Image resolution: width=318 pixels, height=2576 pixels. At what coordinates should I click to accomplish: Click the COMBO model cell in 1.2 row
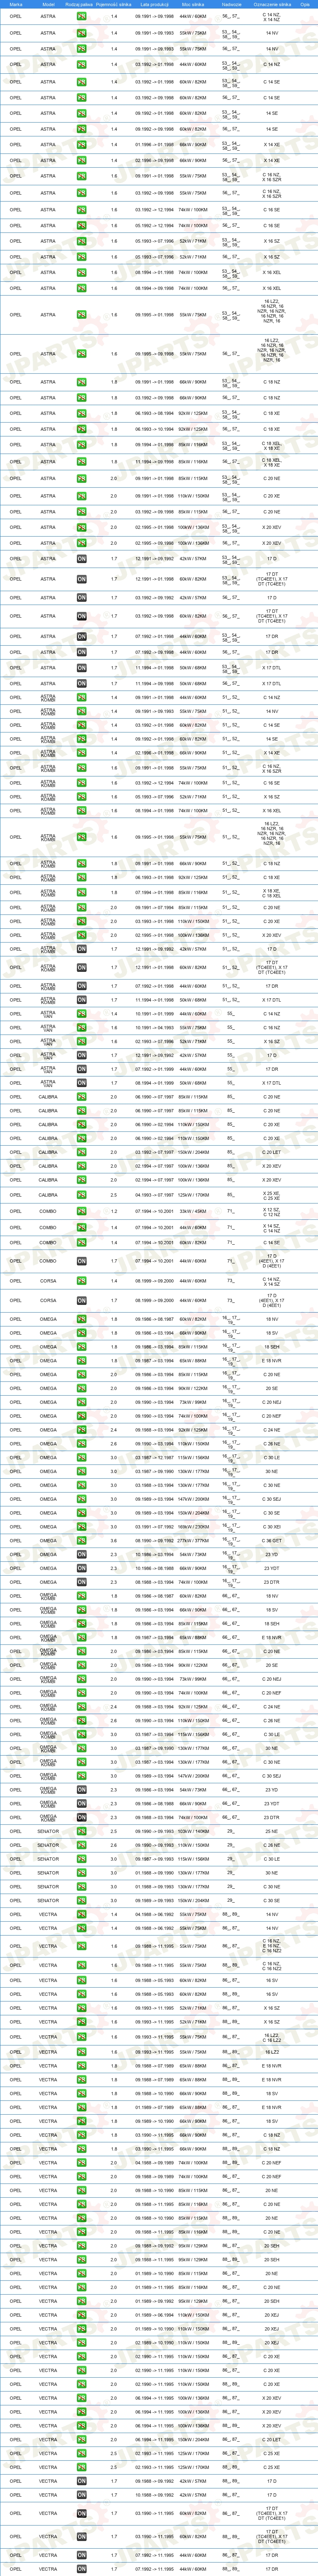(48, 1210)
